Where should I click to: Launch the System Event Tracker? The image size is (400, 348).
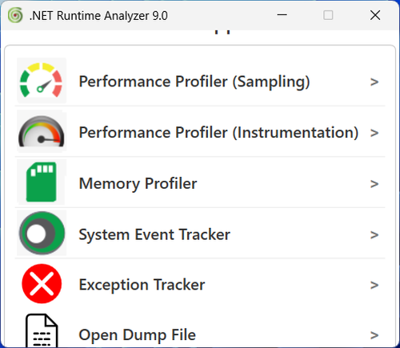coord(154,234)
